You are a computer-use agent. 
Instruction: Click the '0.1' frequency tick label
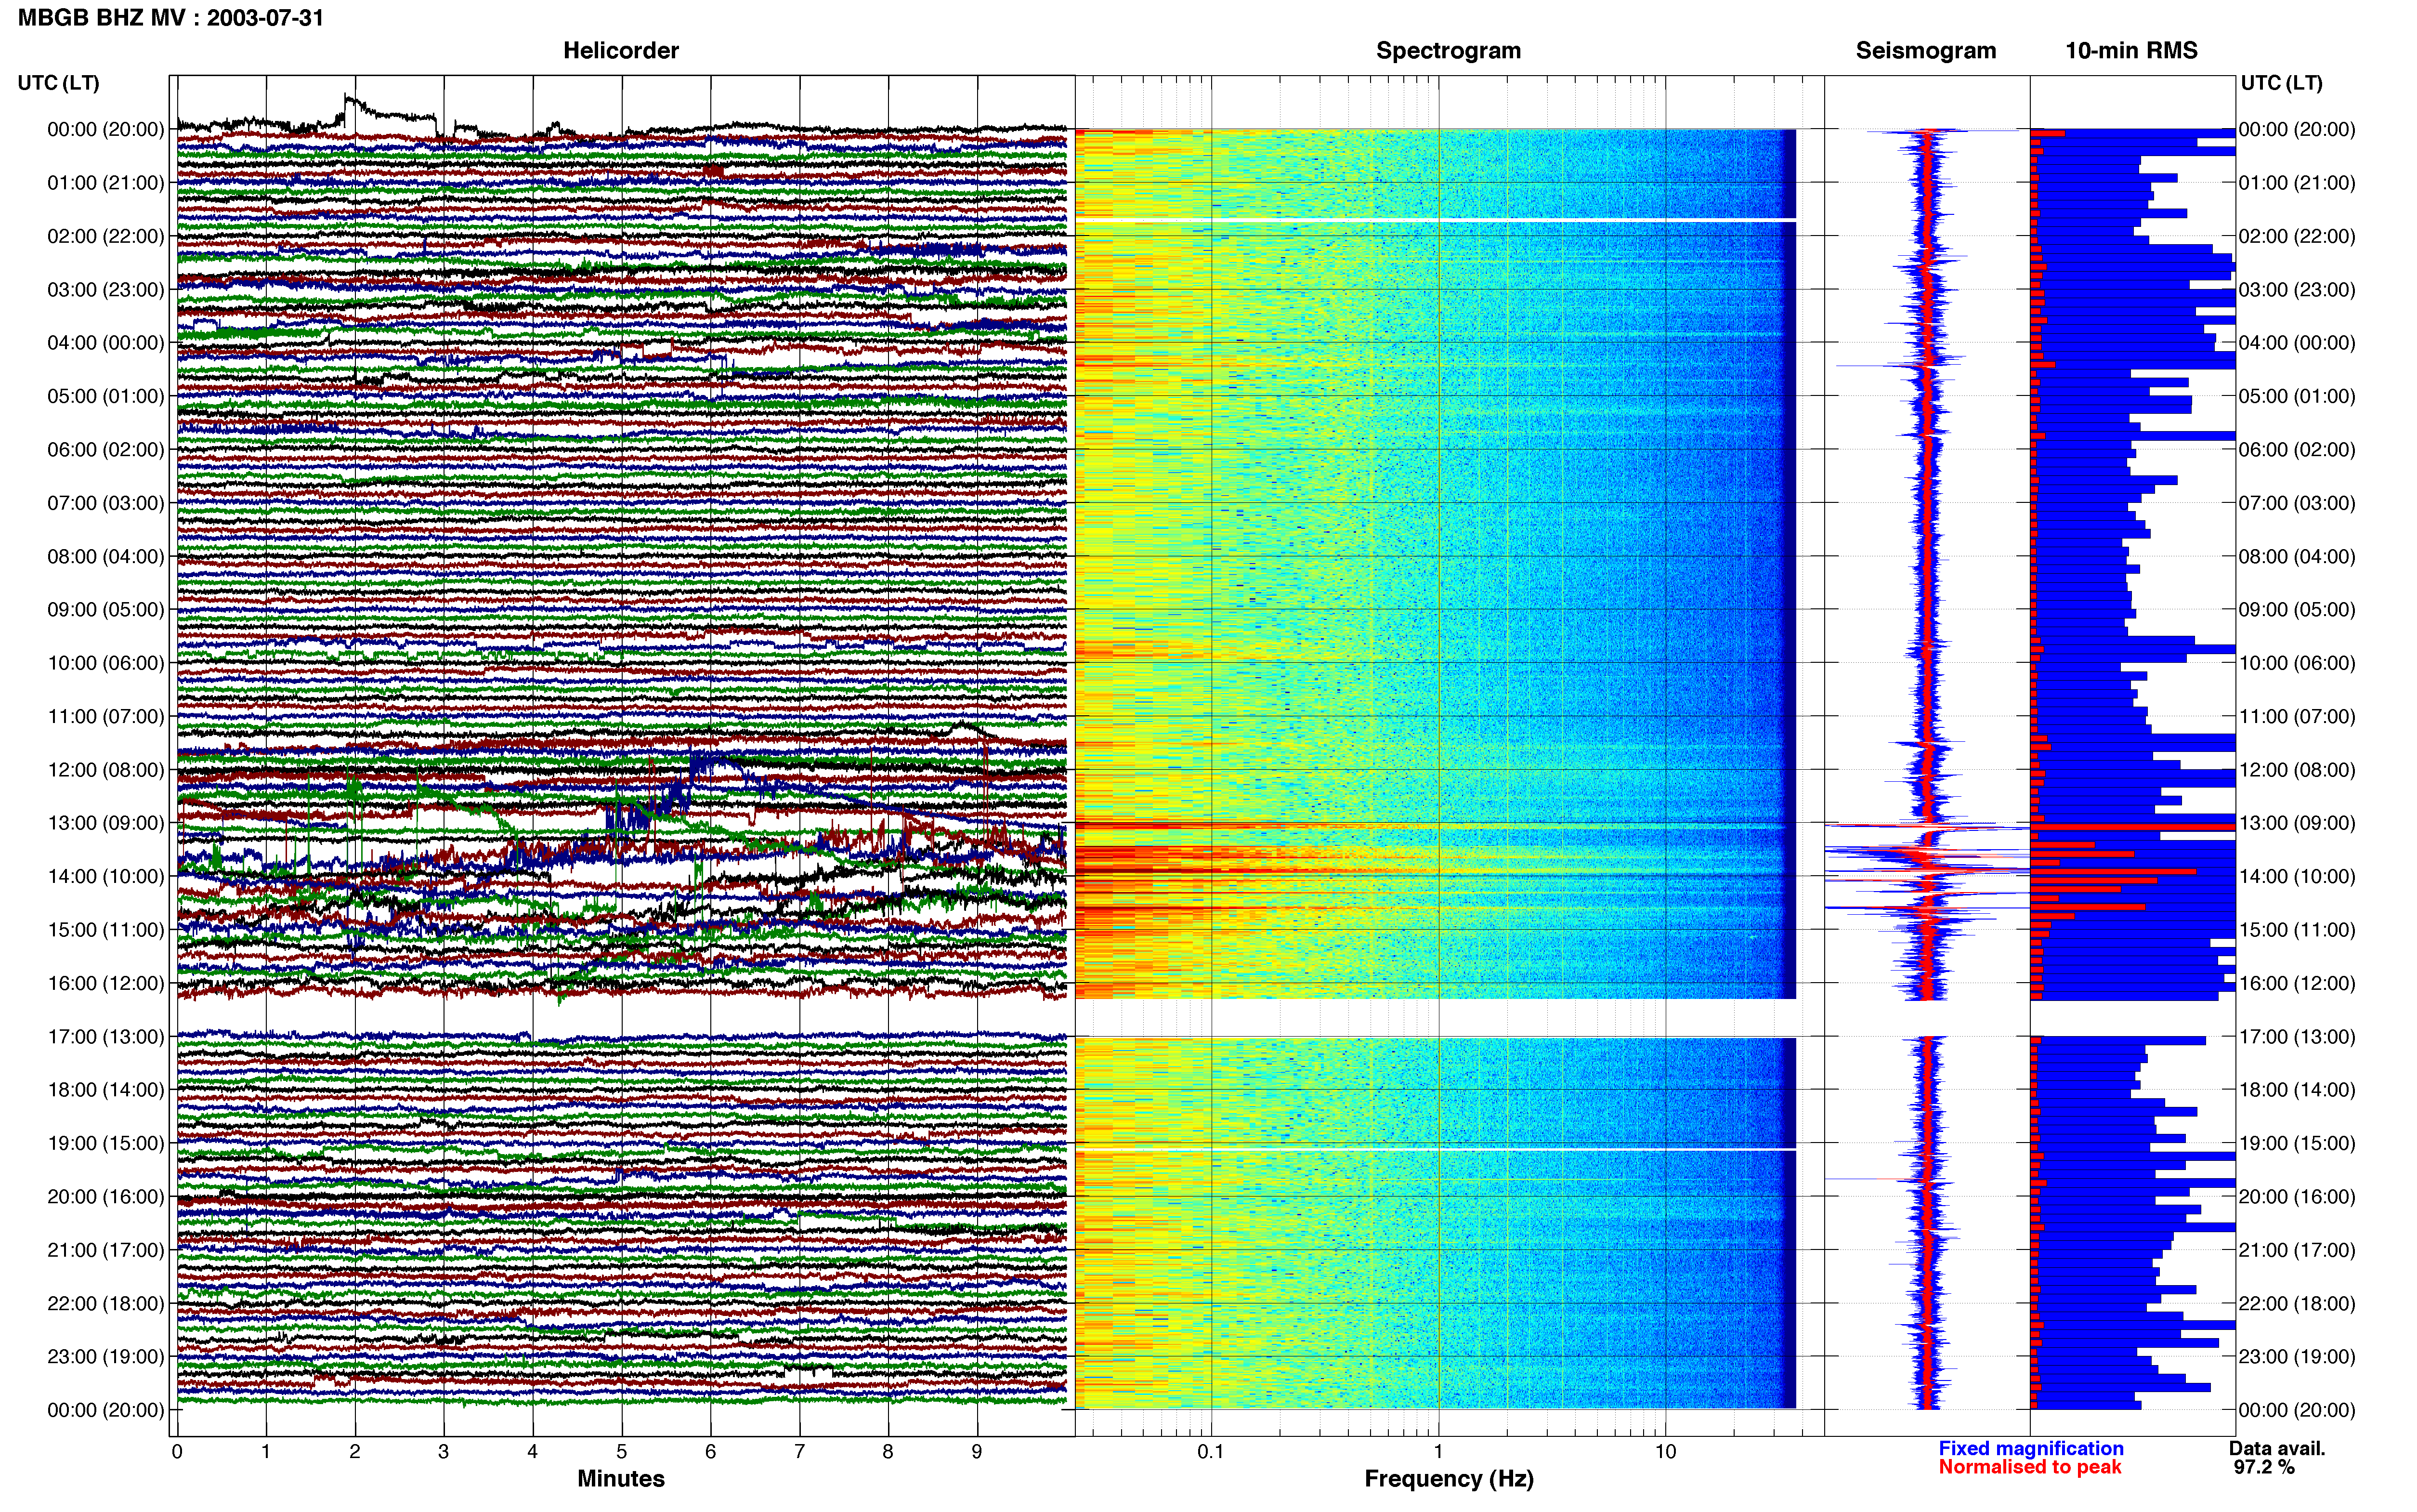tap(1211, 1452)
